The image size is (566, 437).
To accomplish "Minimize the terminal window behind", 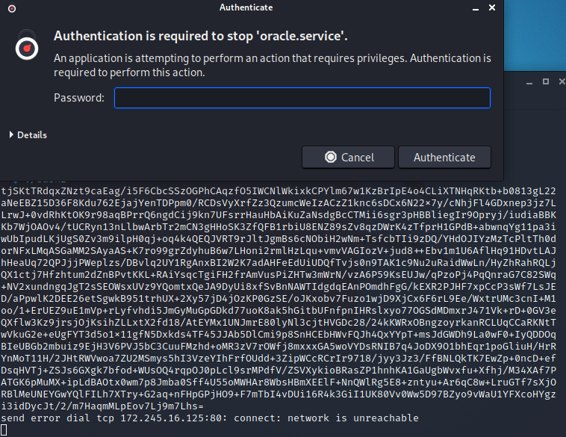I will point(529,82).
